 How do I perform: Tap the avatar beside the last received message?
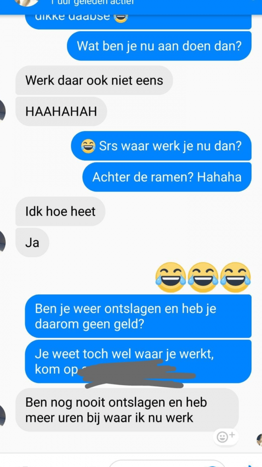point(2,415)
